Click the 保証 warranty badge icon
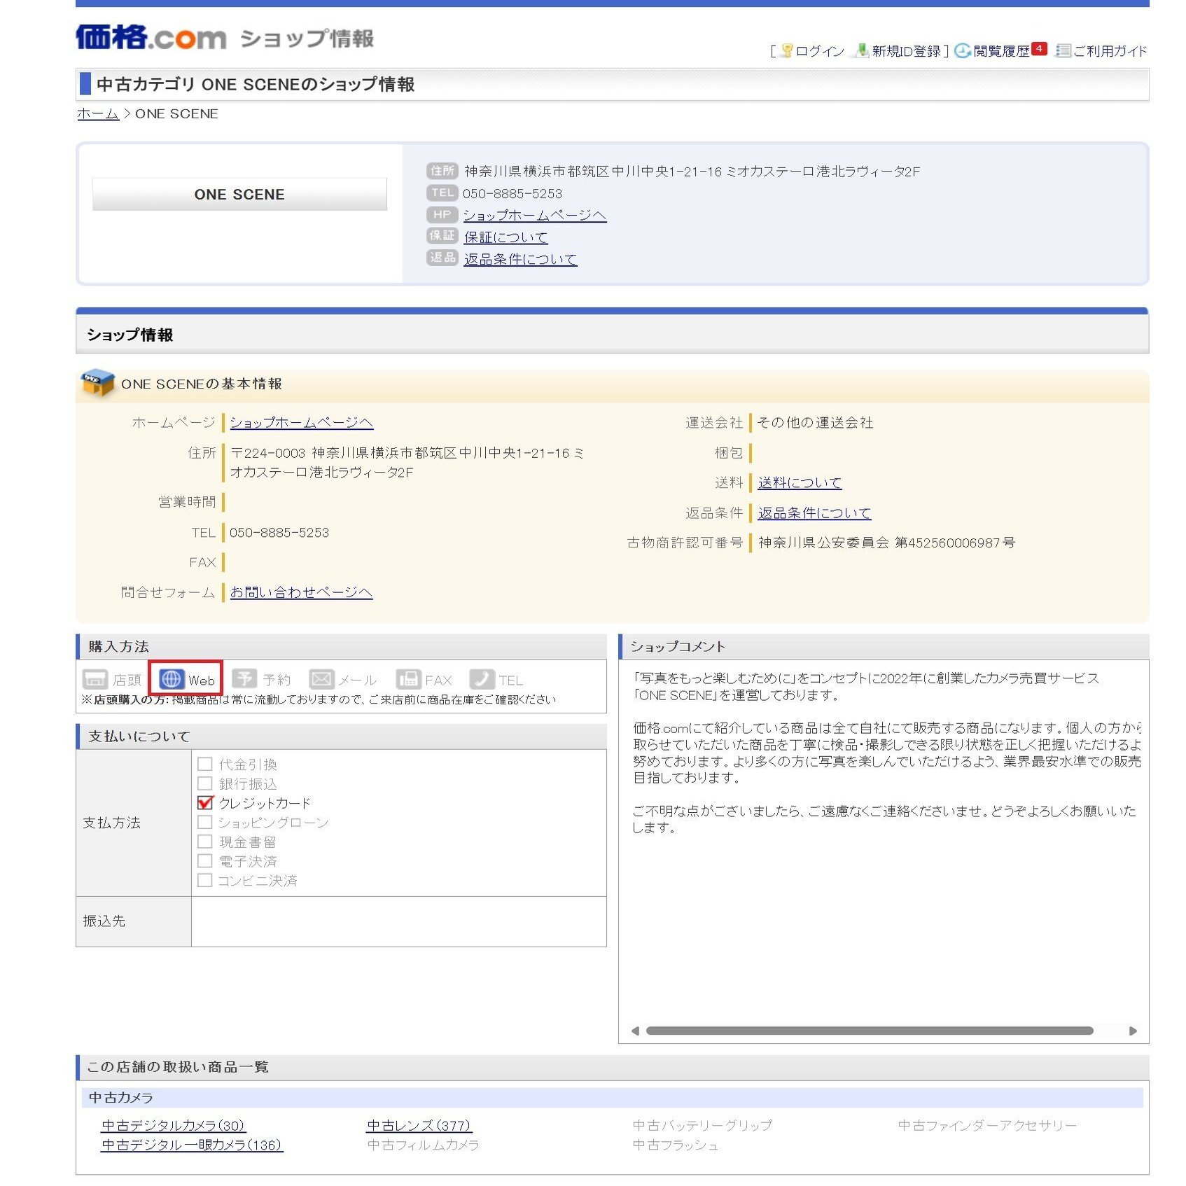 pyautogui.click(x=442, y=236)
